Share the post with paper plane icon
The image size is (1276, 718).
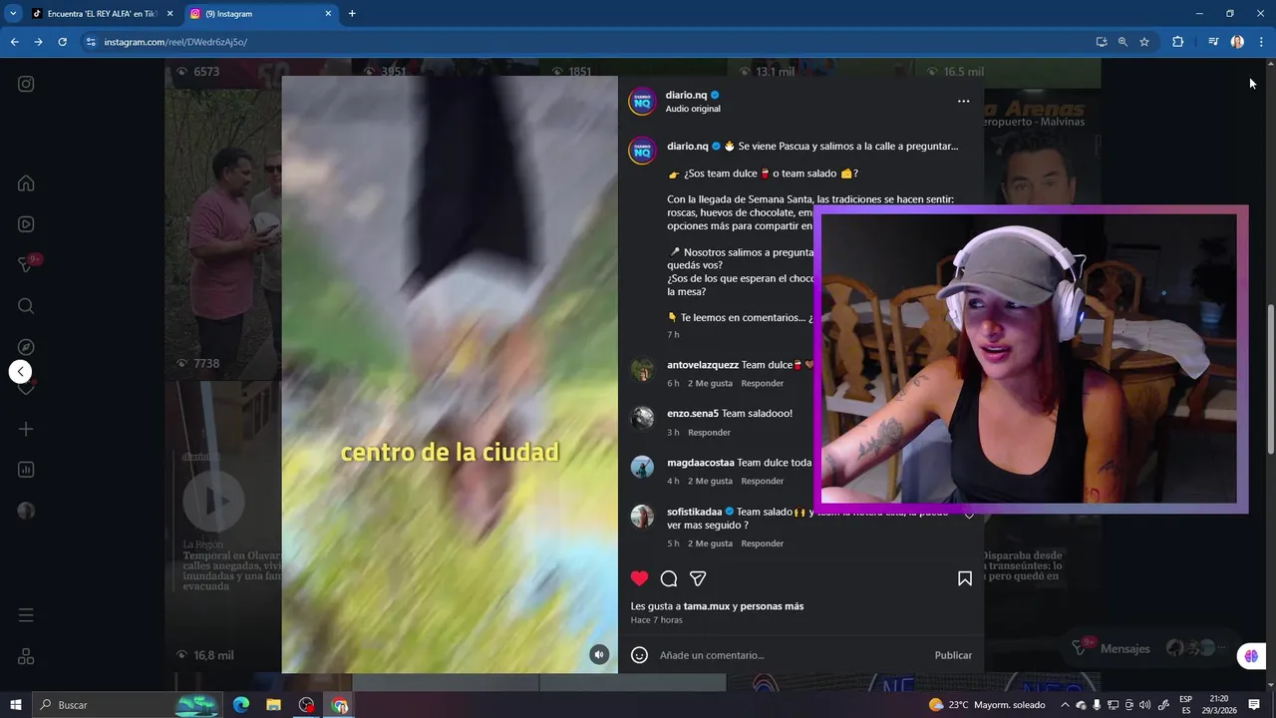coord(698,578)
